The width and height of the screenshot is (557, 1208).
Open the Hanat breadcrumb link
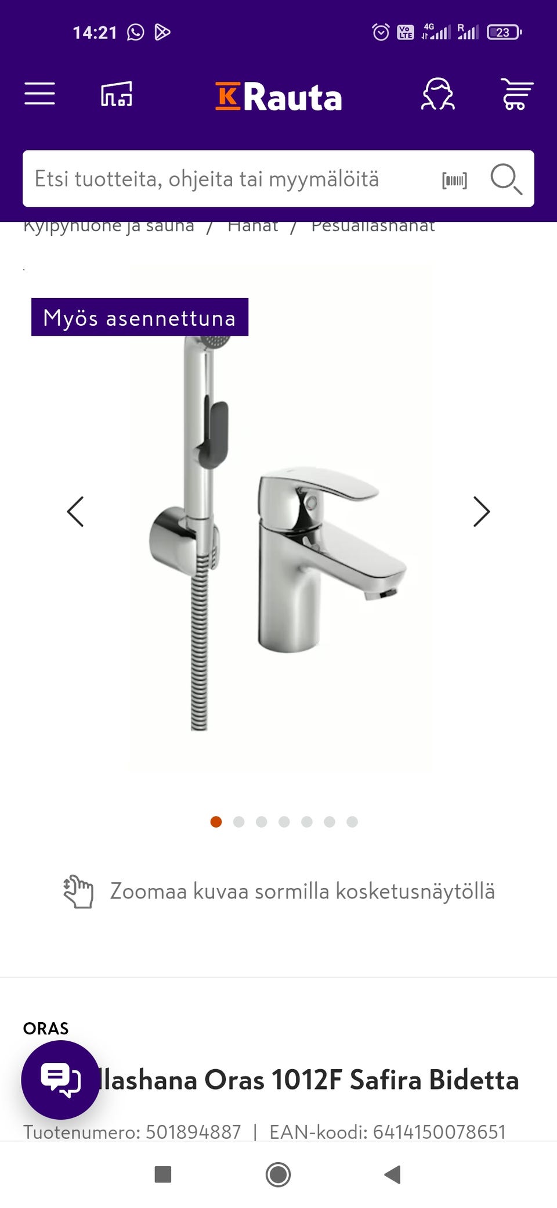(253, 227)
